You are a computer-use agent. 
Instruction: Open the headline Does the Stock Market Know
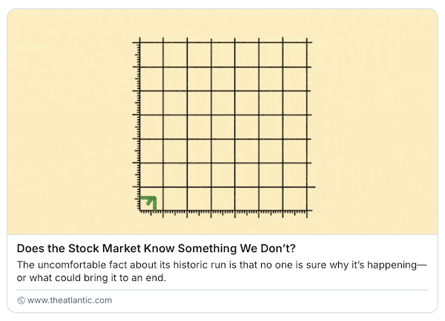tap(156, 248)
